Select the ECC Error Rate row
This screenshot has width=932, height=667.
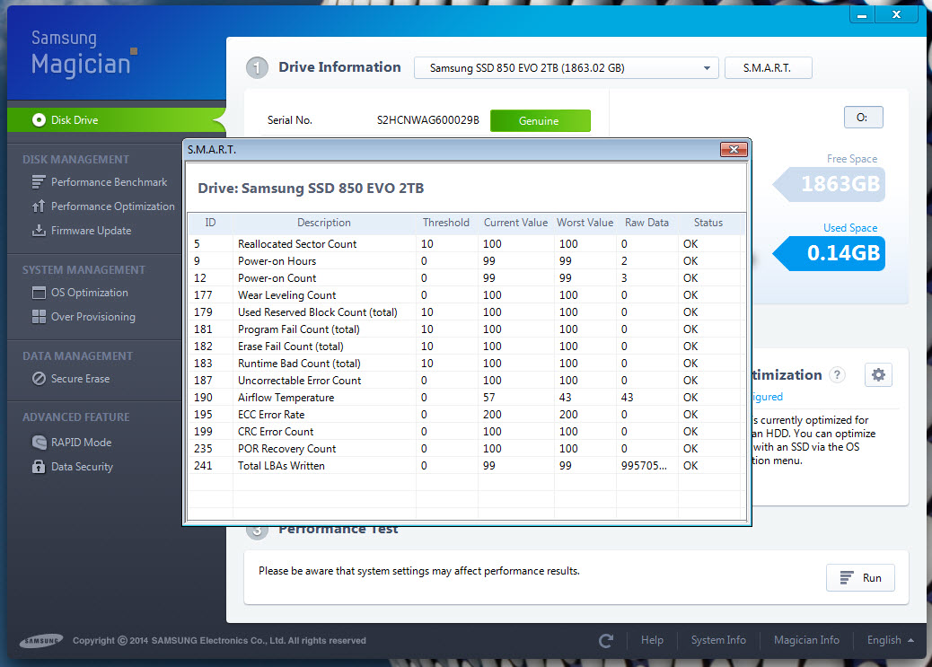point(465,415)
